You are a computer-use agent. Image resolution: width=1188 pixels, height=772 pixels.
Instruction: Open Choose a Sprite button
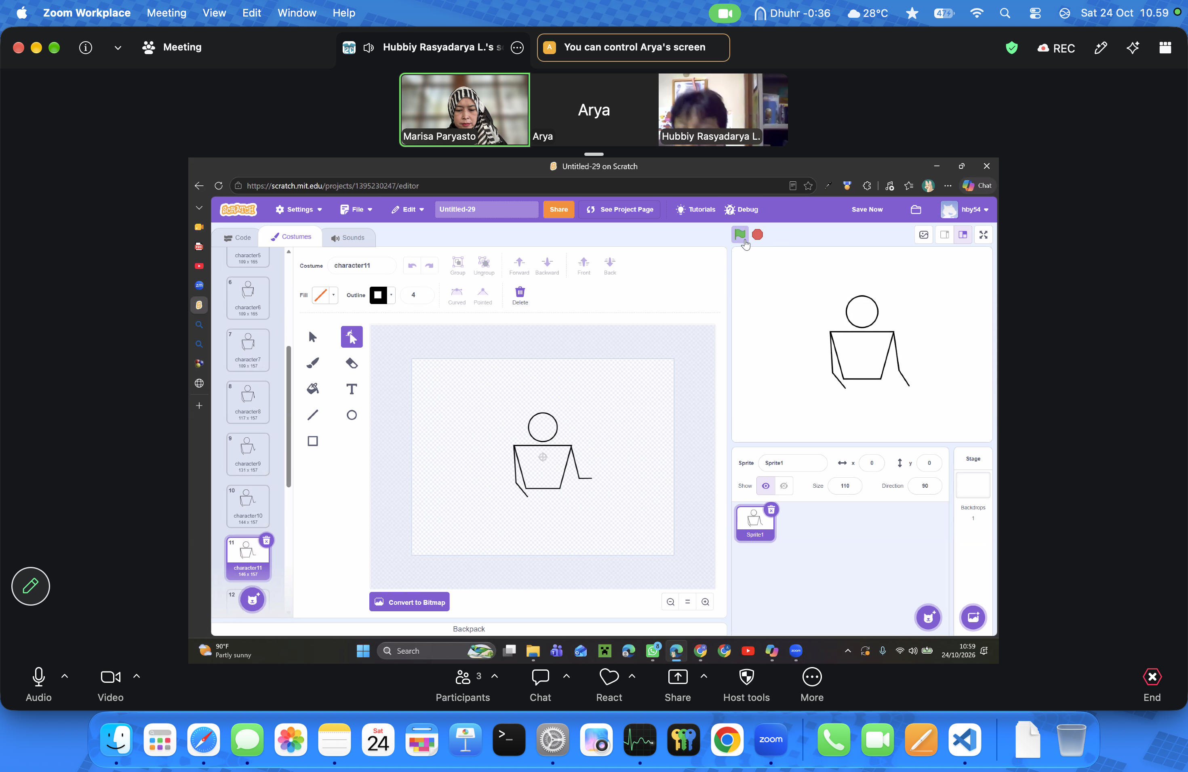[928, 617]
